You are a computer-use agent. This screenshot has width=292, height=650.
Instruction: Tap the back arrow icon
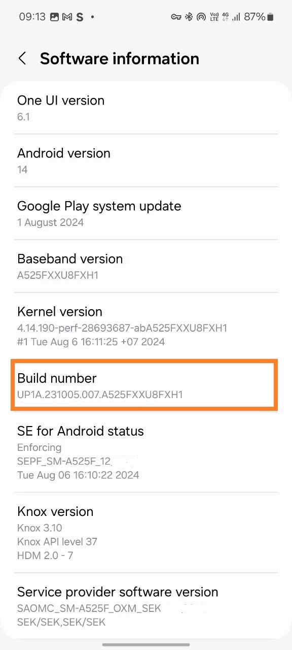click(22, 58)
